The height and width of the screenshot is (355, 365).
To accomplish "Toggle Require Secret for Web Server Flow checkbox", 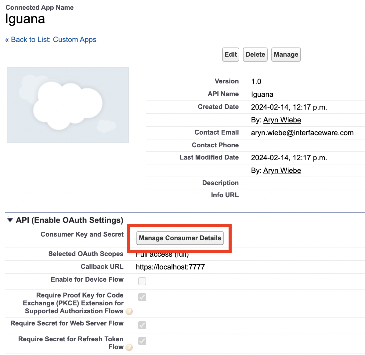I will pyautogui.click(x=142, y=325).
